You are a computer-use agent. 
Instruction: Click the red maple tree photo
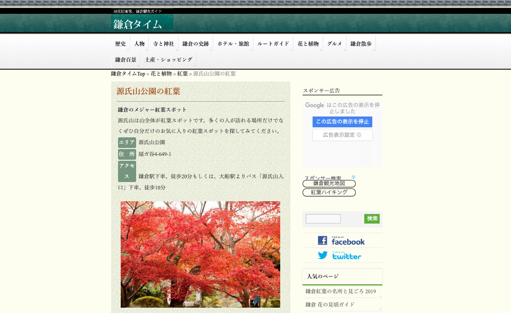(200, 254)
